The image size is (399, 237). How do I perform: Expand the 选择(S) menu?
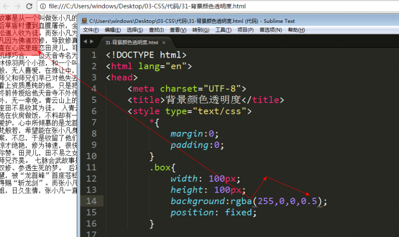tap(134, 30)
